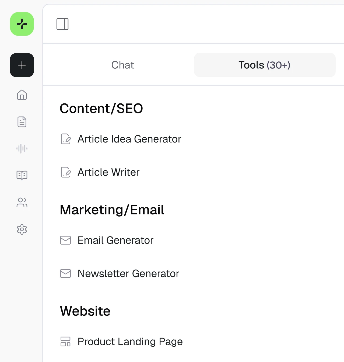Open the Product Landing Page tool
Viewport: 344px width, 362px height.
121,342
